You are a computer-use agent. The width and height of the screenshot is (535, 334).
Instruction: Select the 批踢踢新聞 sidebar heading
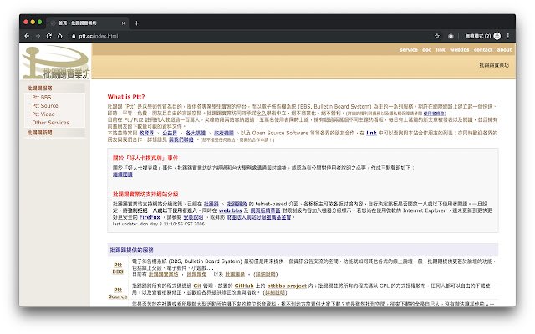(x=40, y=133)
